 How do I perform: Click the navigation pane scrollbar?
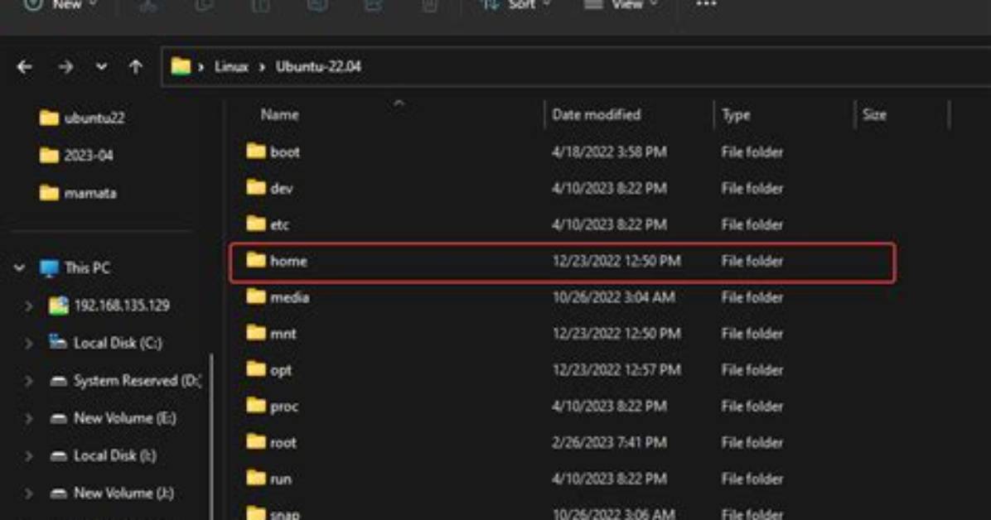click(x=211, y=436)
